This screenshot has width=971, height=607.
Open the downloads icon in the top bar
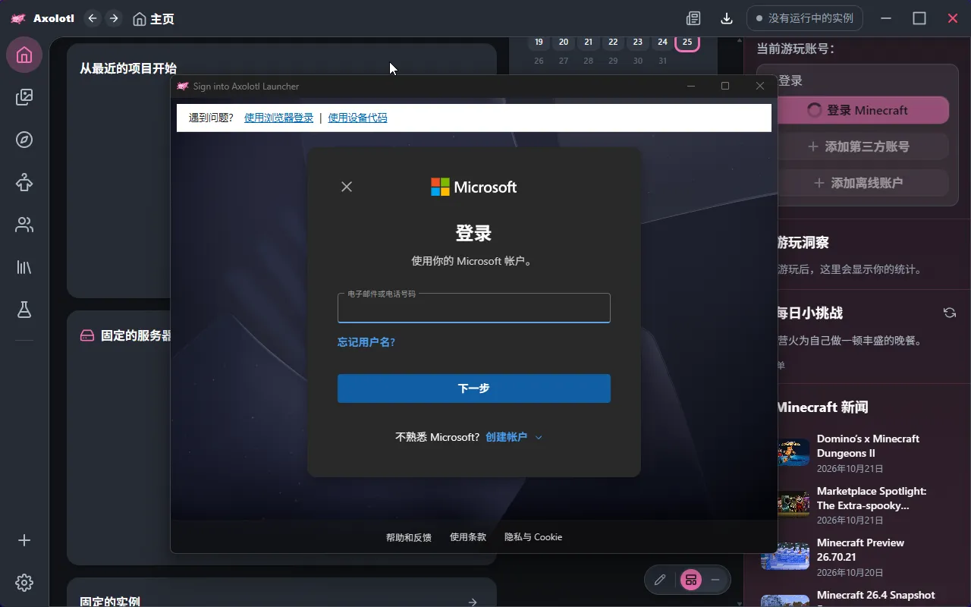click(727, 18)
